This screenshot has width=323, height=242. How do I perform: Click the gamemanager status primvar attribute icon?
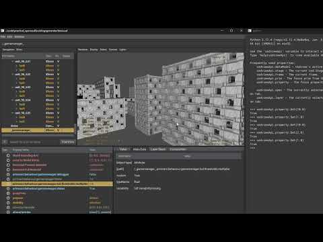point(8,188)
